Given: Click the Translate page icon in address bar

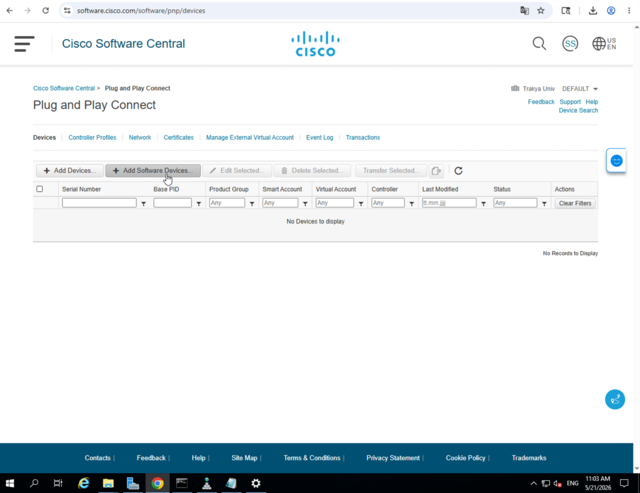Looking at the screenshot, I should 524,10.
